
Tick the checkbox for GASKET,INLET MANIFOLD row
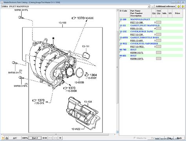pyautogui.click(x=120, y=28)
